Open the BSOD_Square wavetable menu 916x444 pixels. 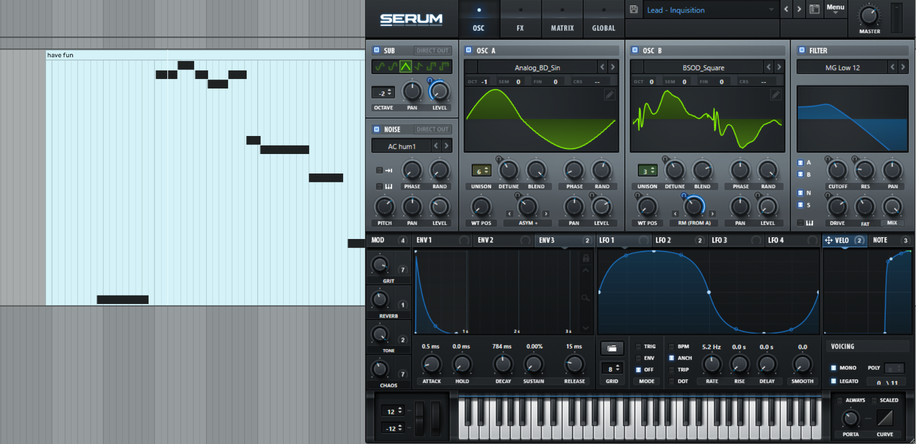coord(703,67)
